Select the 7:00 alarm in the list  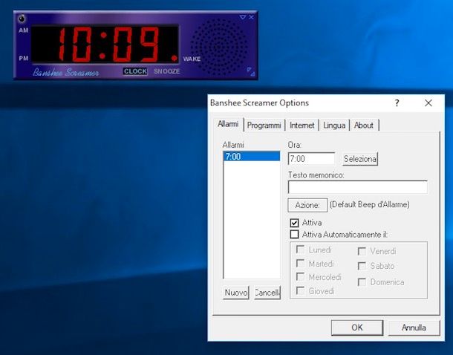click(x=251, y=157)
